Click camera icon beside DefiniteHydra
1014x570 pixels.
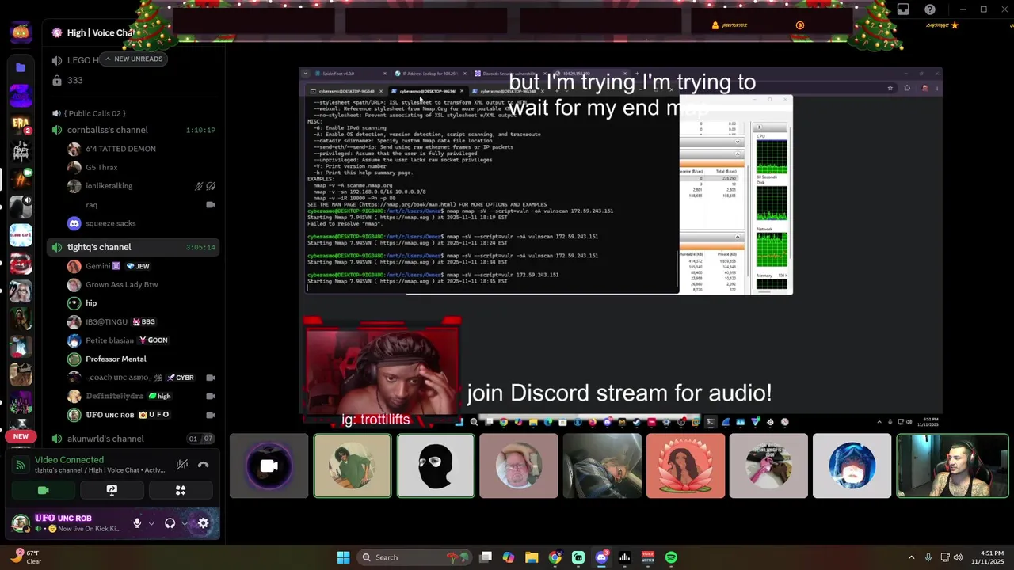(x=211, y=396)
